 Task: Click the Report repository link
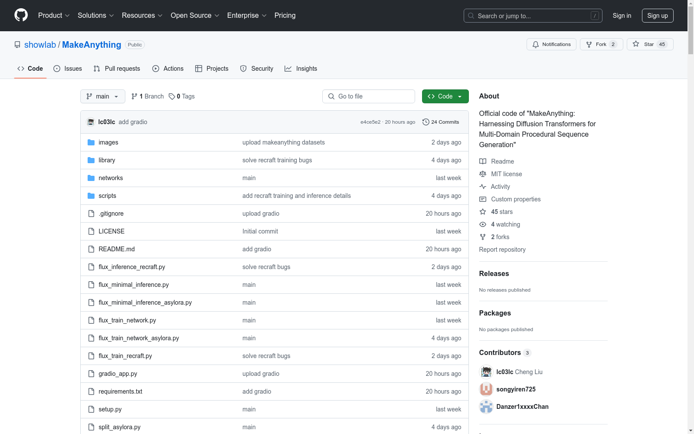point(502,250)
